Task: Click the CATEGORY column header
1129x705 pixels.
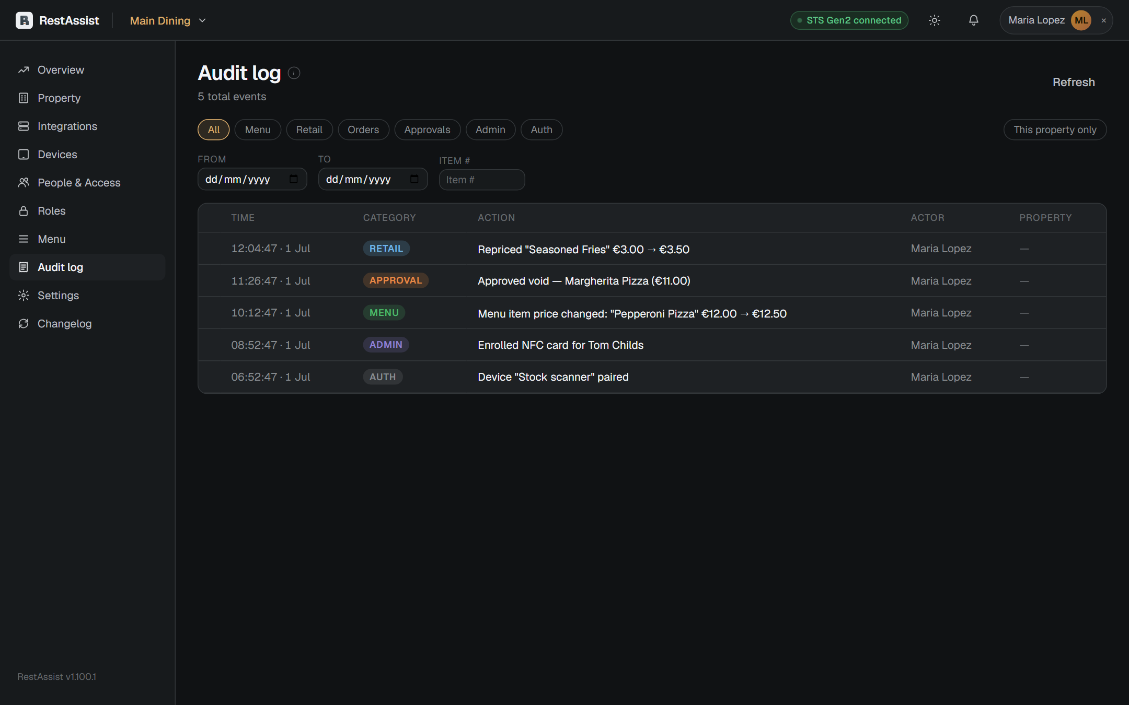Action: pyautogui.click(x=389, y=218)
